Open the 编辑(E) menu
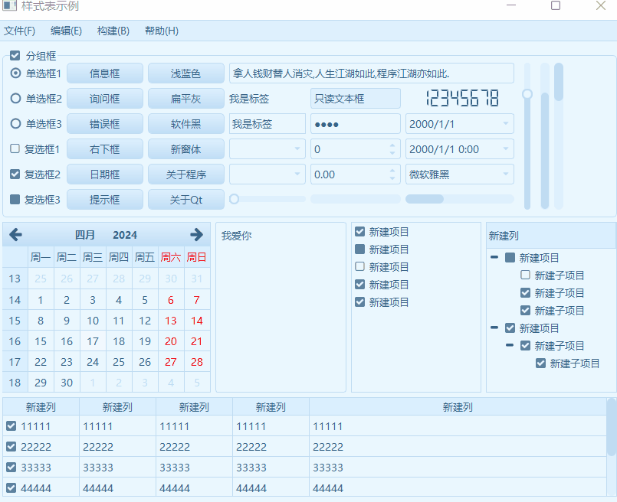This screenshot has height=502, width=617. pyautogui.click(x=66, y=31)
